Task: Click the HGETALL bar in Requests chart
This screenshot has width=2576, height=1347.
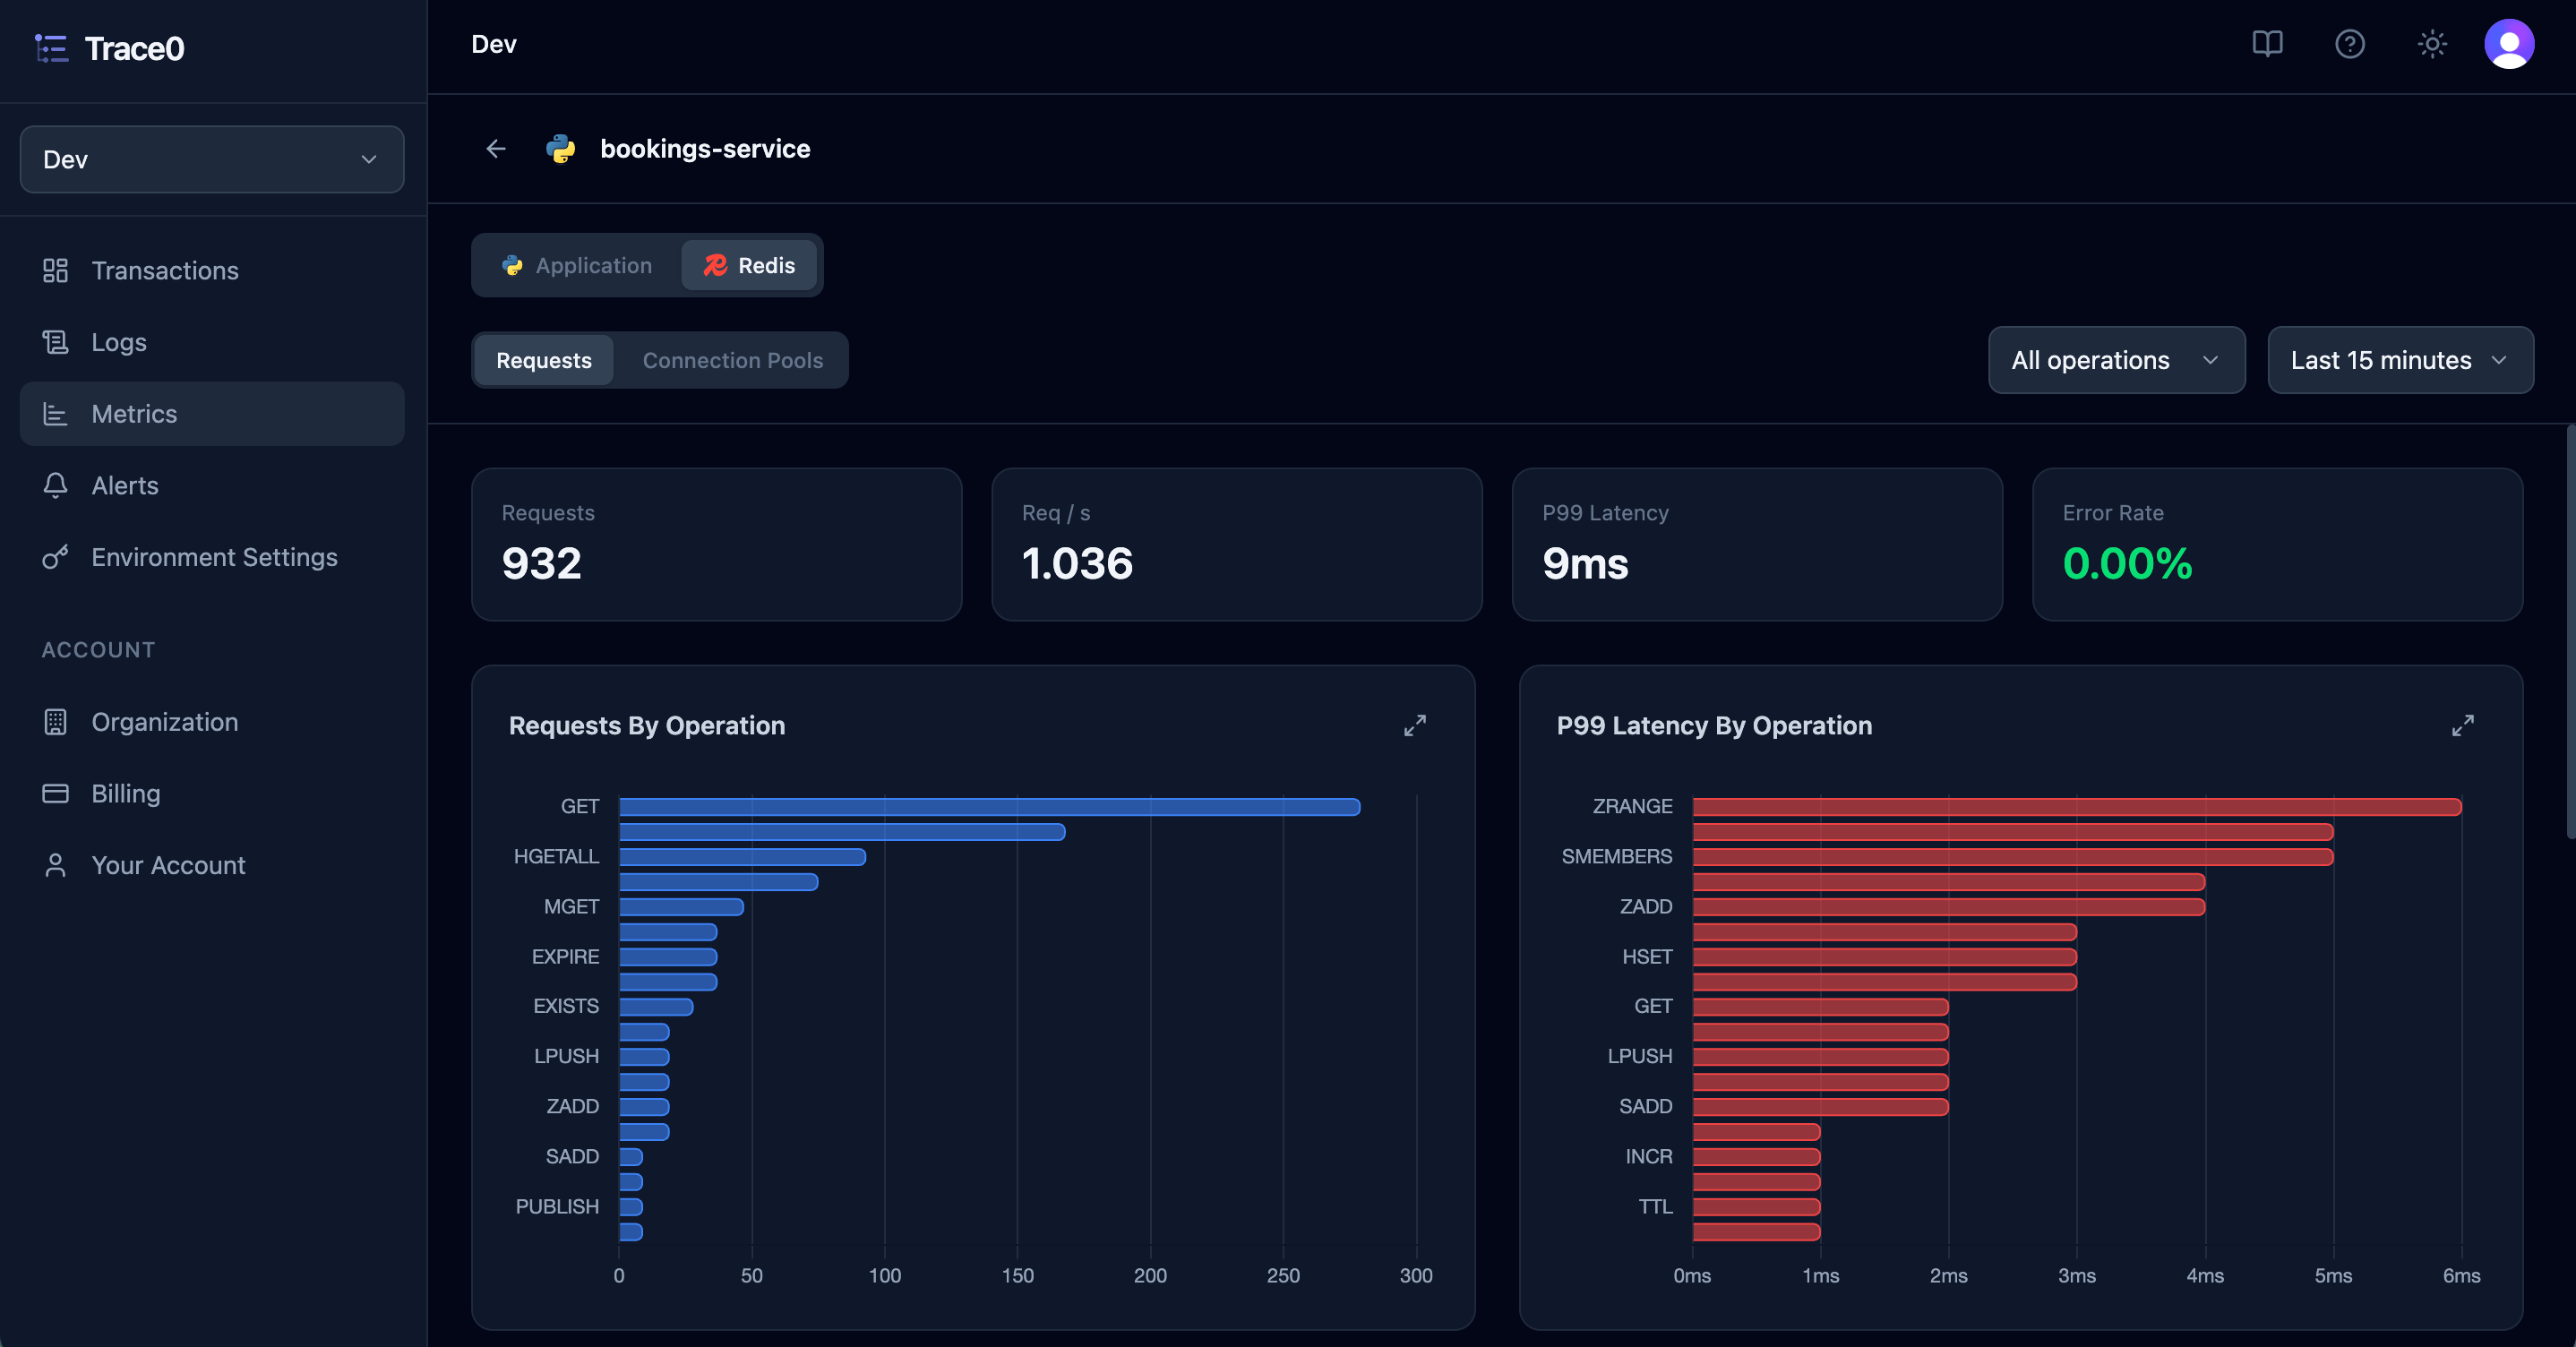Action: coord(742,857)
